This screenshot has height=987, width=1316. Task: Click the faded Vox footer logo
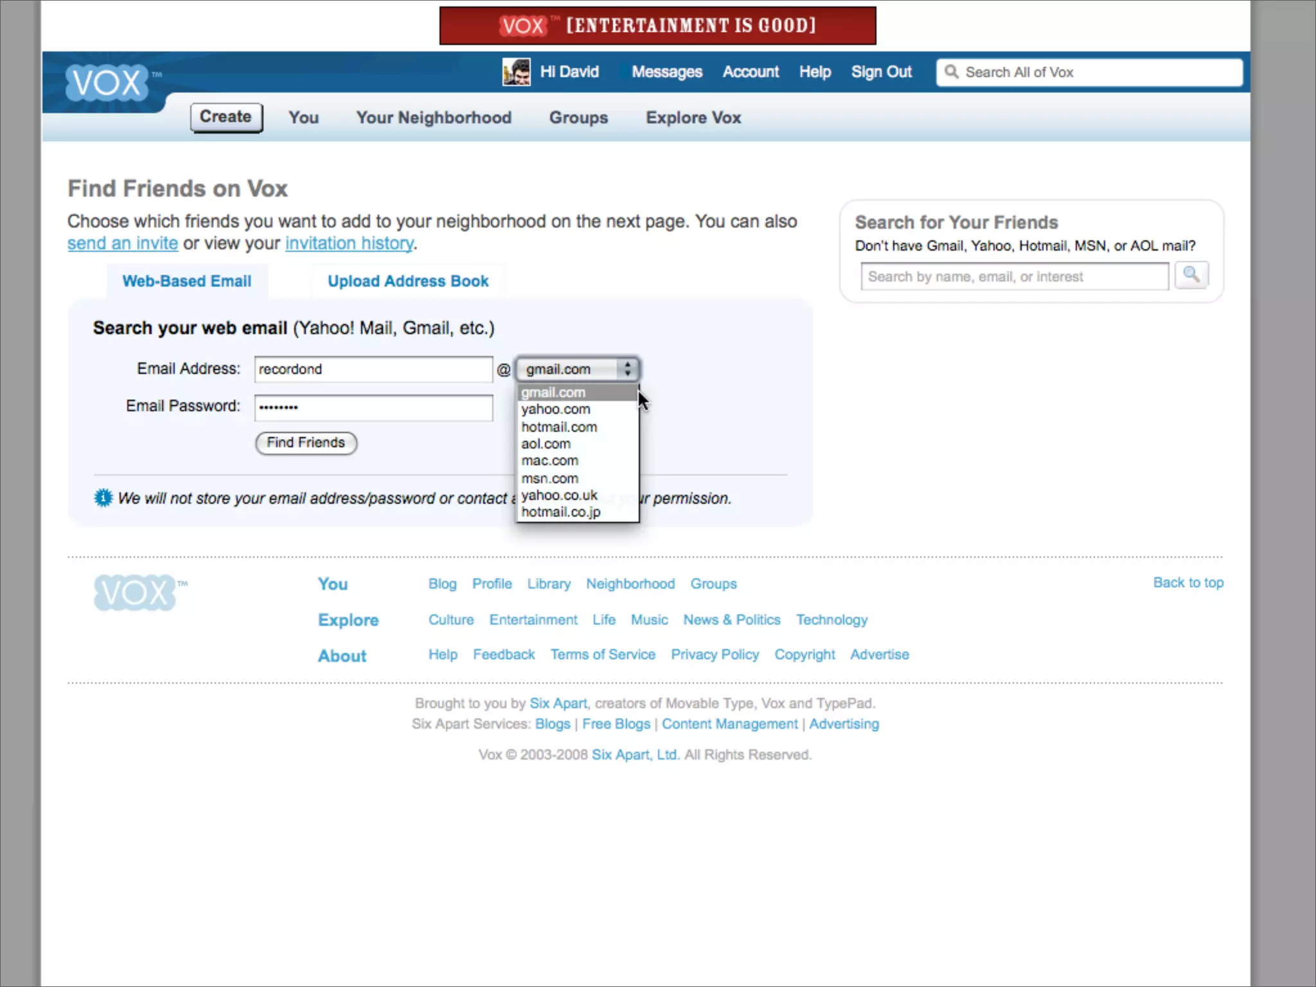point(135,592)
